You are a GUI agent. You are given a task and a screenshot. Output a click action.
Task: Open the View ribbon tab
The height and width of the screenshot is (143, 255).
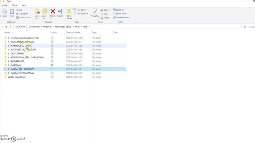pyautogui.click(x=24, y=5)
